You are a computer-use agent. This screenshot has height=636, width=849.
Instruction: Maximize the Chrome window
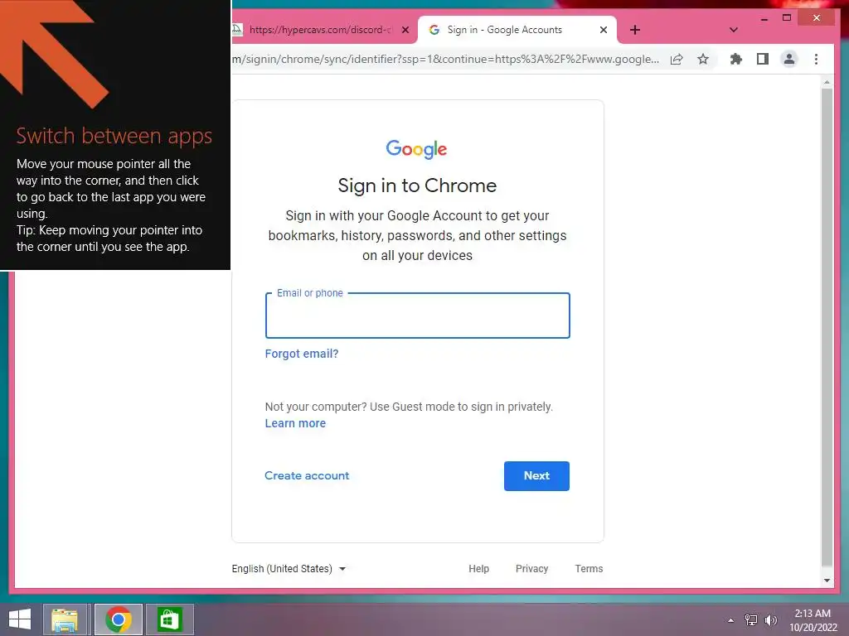click(787, 18)
